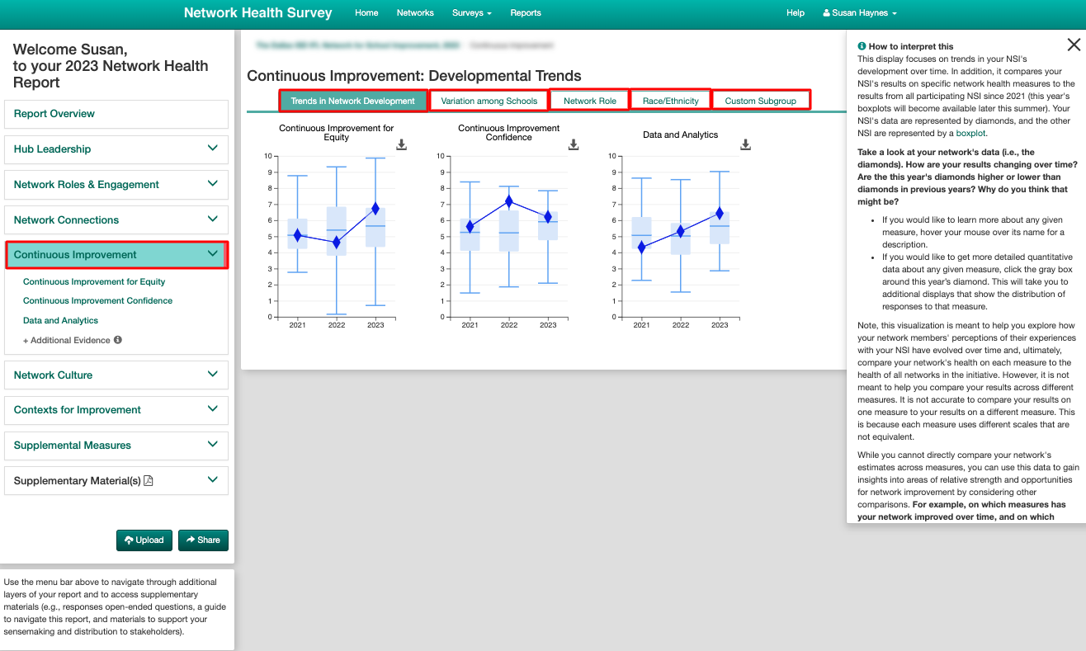Expand the Supplementary Material(s) section
The image size is (1086, 651).
click(116, 480)
